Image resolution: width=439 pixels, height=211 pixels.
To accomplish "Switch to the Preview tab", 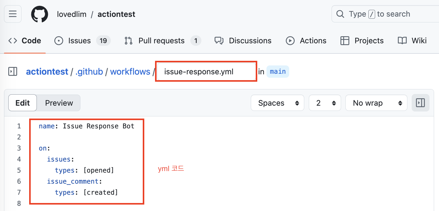I will pyautogui.click(x=58, y=103).
